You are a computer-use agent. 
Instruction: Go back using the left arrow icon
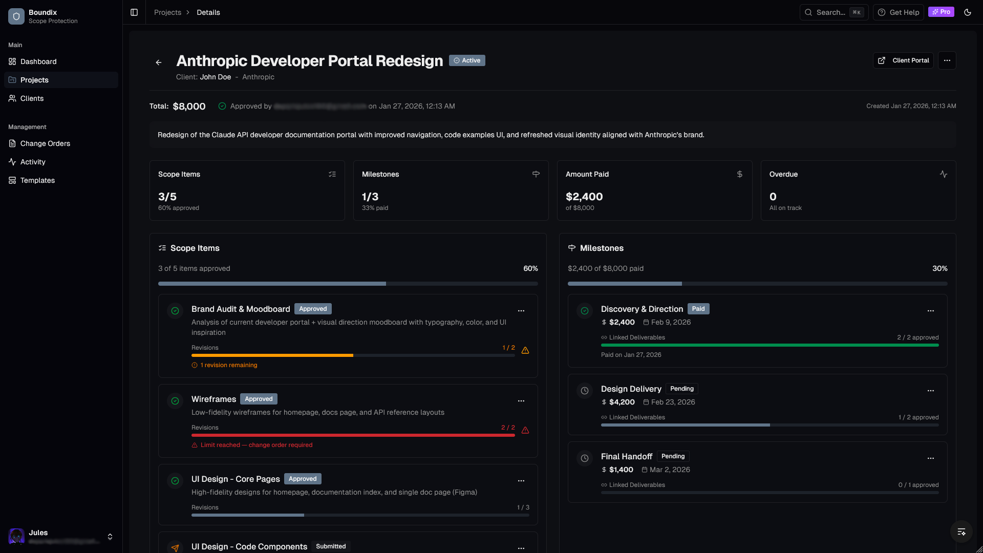(x=159, y=62)
